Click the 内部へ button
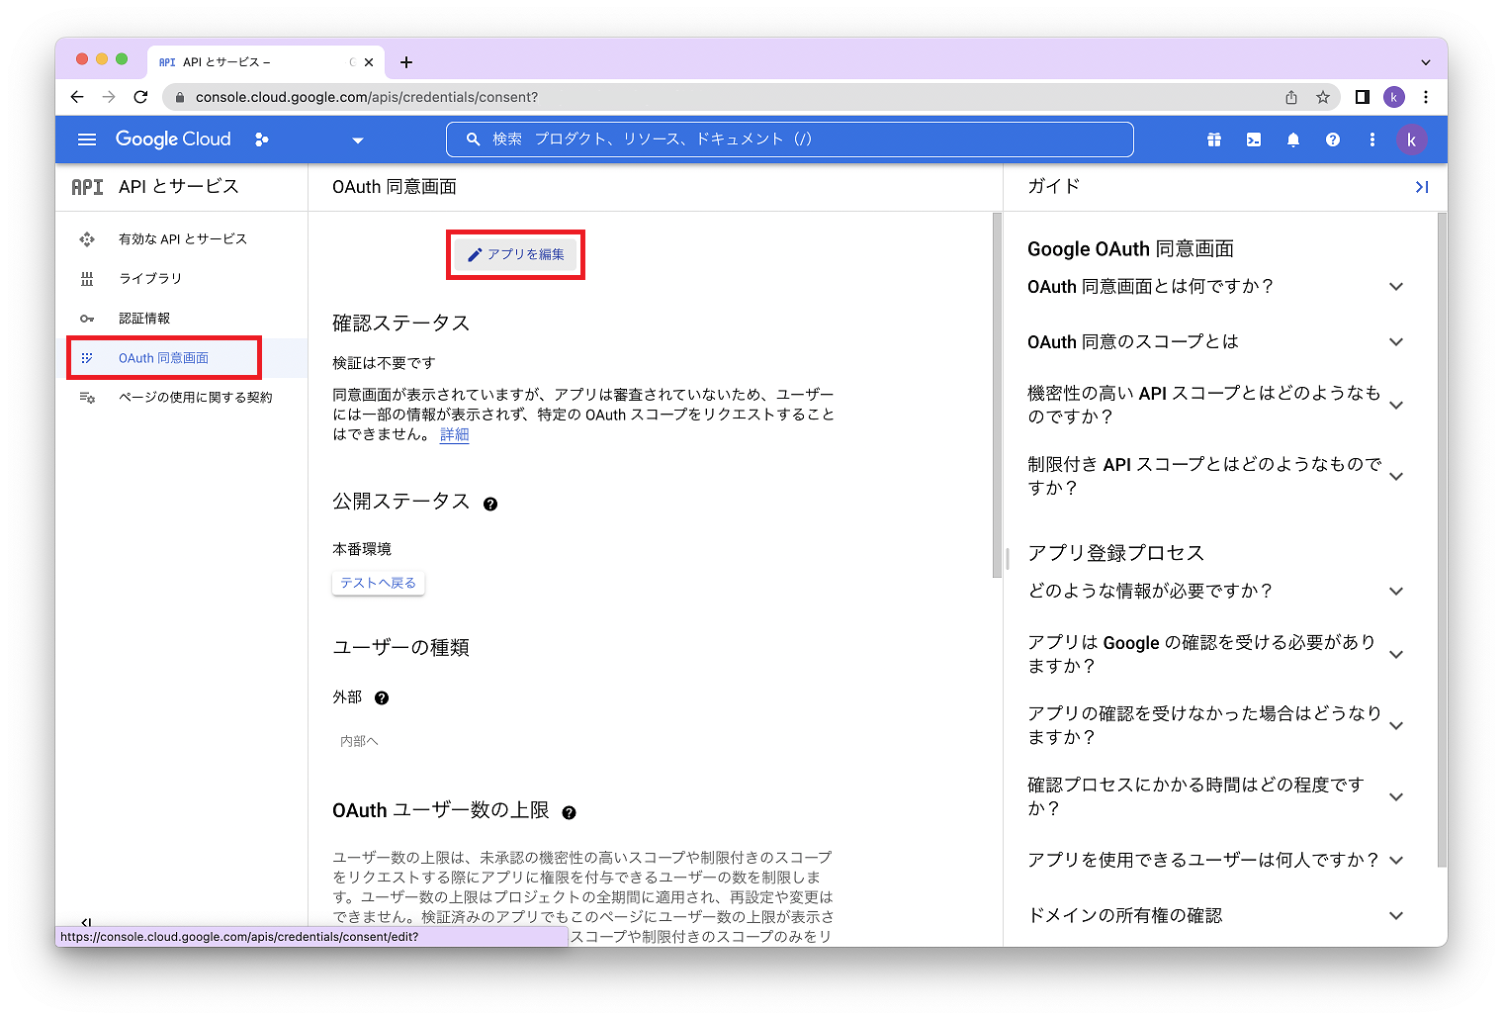Image resolution: width=1503 pixels, height=1020 pixels. (360, 741)
